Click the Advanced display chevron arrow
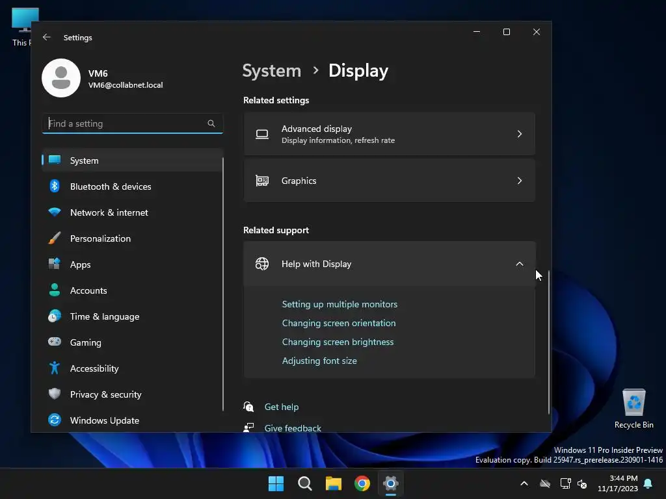 [520, 134]
